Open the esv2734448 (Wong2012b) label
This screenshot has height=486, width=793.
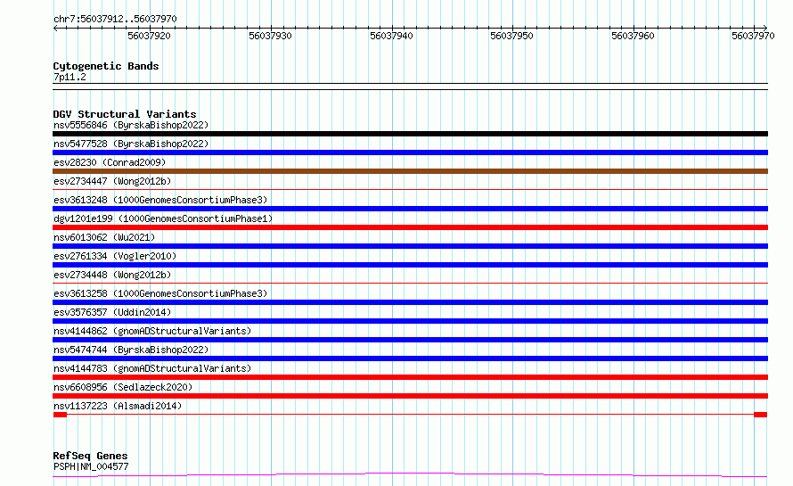click(x=112, y=275)
